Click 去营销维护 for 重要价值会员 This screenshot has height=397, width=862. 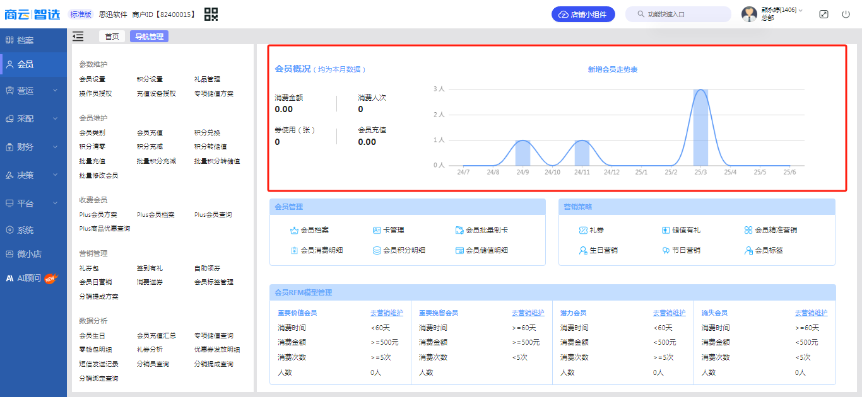pyautogui.click(x=387, y=313)
